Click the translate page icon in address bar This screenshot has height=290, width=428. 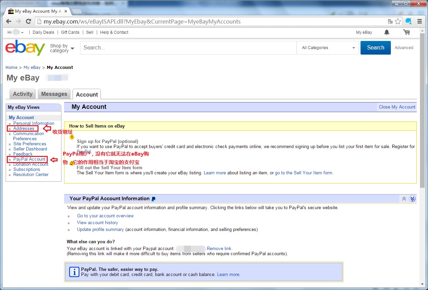(390, 21)
